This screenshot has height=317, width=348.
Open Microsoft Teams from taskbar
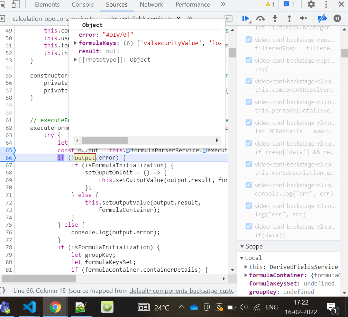pos(4,307)
